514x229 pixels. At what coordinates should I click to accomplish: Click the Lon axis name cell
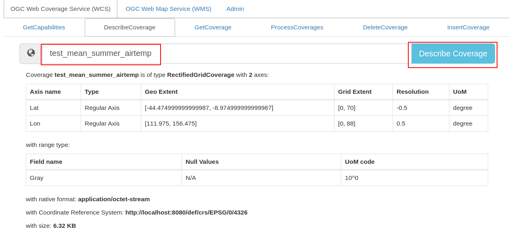pyautogui.click(x=35, y=124)
